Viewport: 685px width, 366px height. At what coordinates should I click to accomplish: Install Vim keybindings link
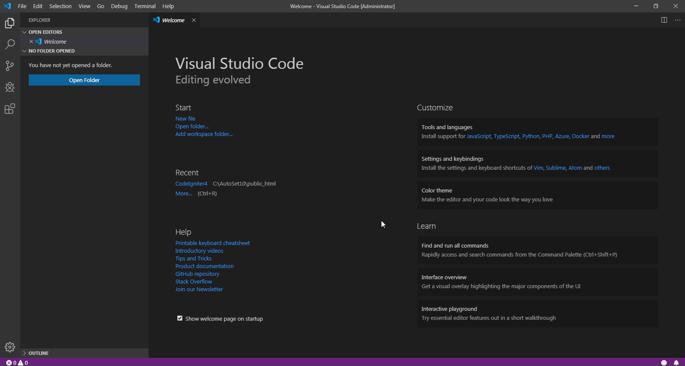pos(538,168)
